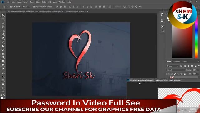The width and height of the screenshot is (200, 113).
Task: Reset default foreground and background colors
Action: [x=1, y=95]
